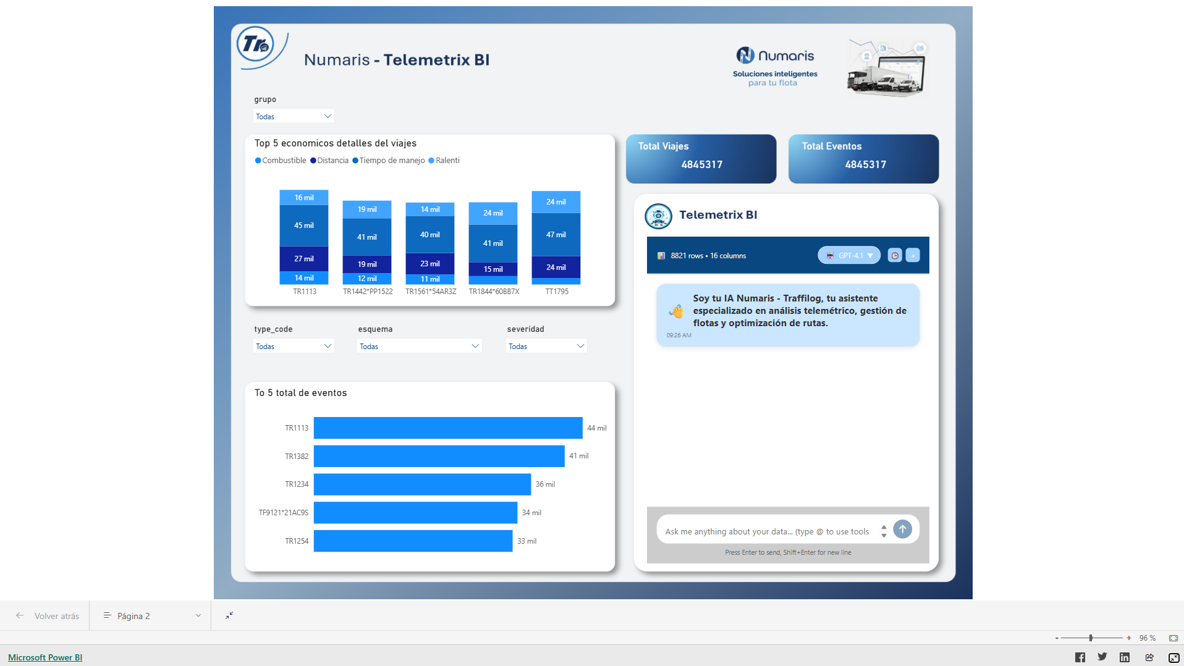Share report to Twitter
Image resolution: width=1184 pixels, height=666 pixels.
[x=1102, y=657]
